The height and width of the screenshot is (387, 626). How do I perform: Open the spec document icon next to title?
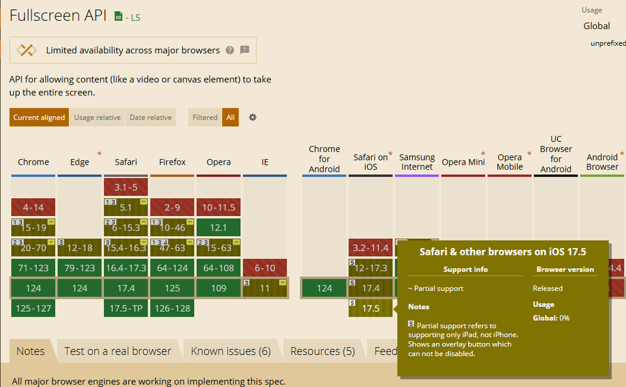[x=118, y=16]
